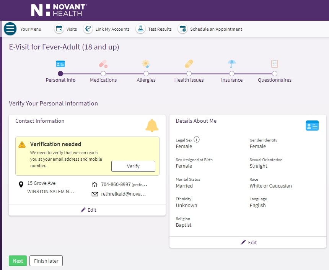This screenshot has height=270, width=329.
Task: Click the bell icon on Contact Information card
Action: (152, 125)
